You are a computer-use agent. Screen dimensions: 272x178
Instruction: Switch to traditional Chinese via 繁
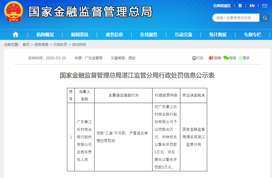[240, 5]
